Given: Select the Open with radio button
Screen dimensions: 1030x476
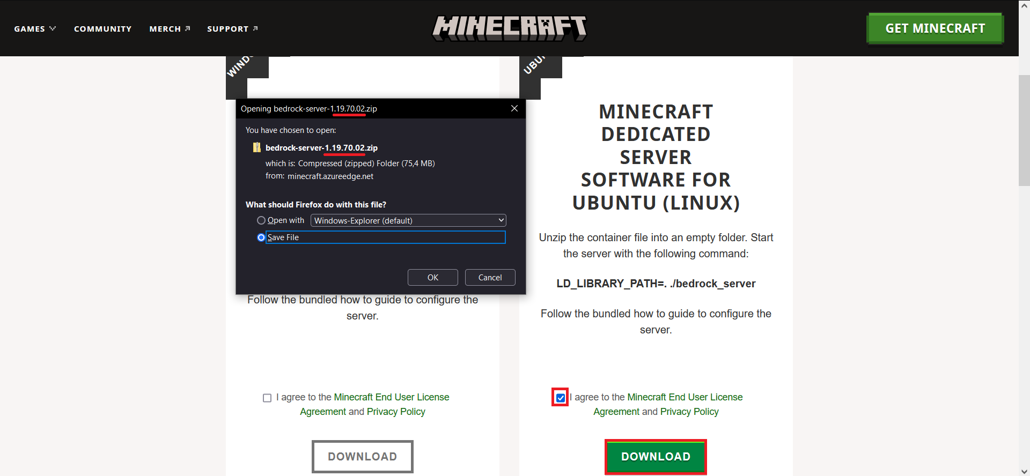Looking at the screenshot, I should (x=261, y=220).
